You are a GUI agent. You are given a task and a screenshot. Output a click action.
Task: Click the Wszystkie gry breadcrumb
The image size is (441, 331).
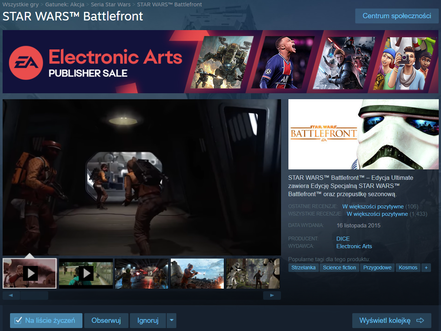(20, 4)
